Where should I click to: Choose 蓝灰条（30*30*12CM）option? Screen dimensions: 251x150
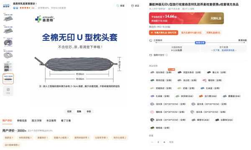pyautogui.click(x=169, y=120)
